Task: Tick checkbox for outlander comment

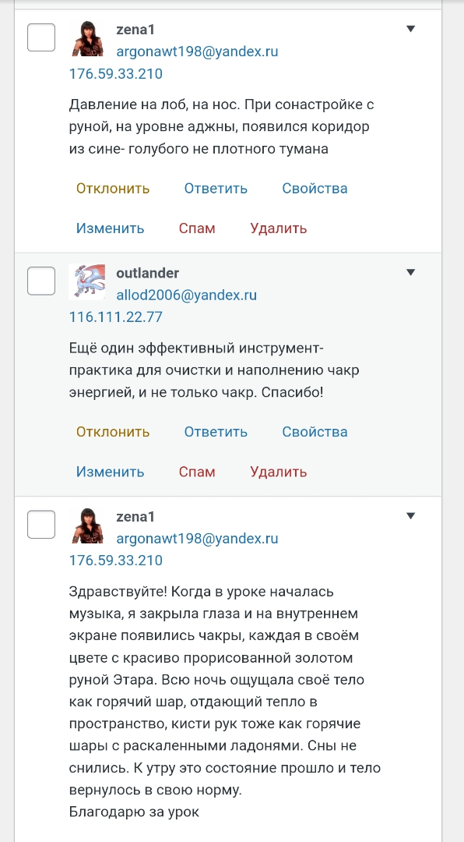Action: click(x=41, y=281)
